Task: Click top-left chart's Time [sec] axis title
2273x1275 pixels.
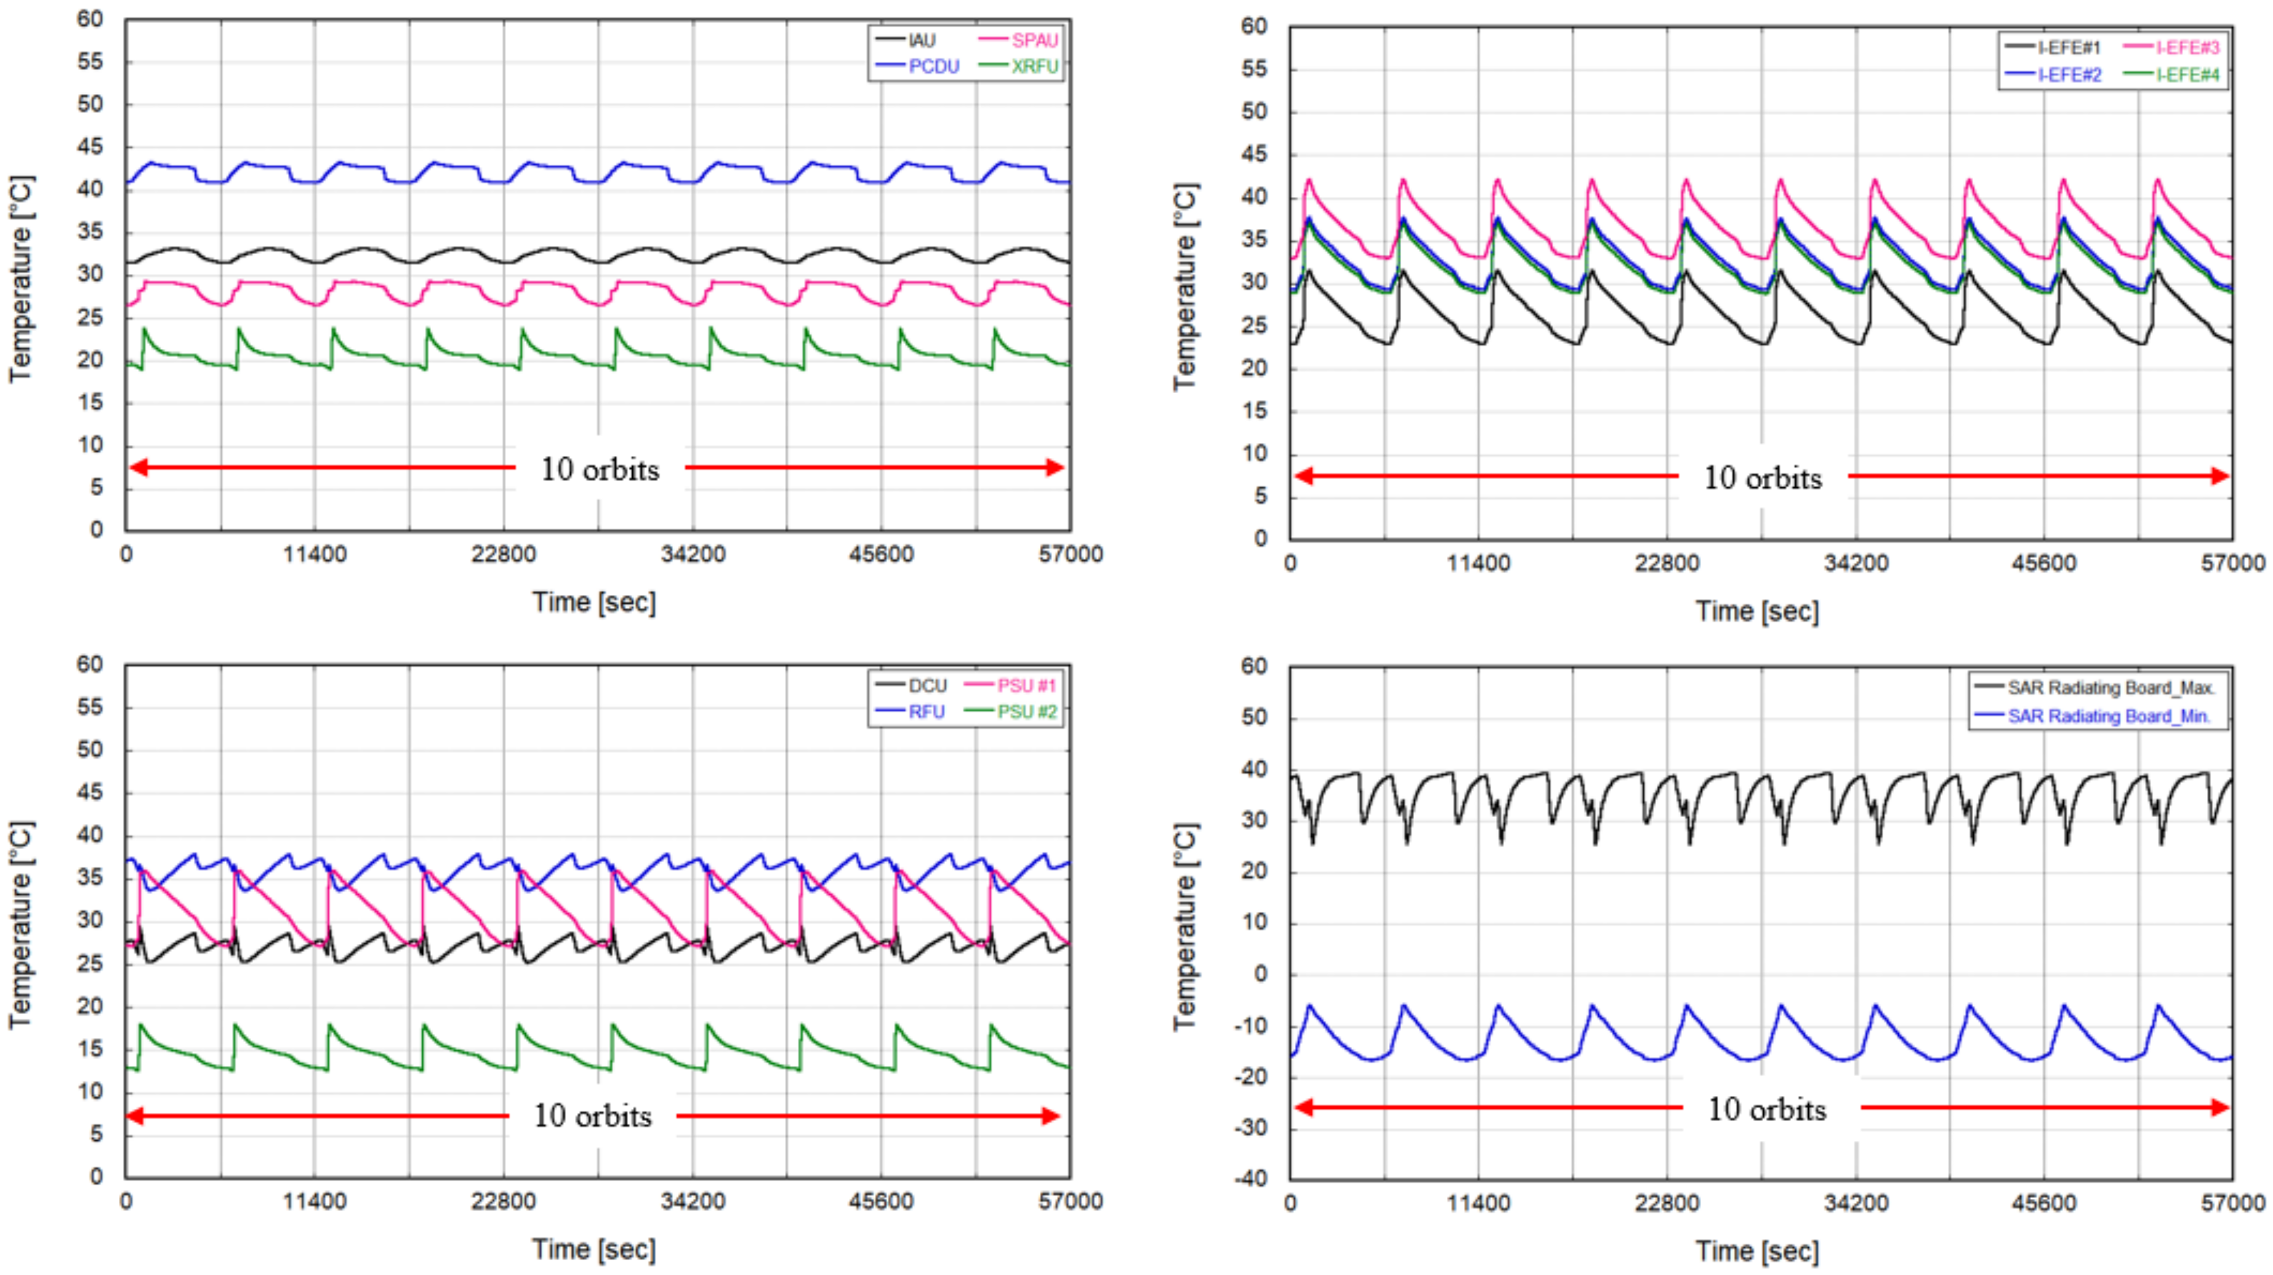Action: pos(594,602)
